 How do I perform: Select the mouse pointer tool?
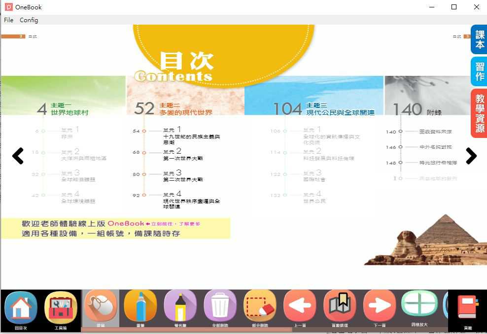tap(101, 306)
